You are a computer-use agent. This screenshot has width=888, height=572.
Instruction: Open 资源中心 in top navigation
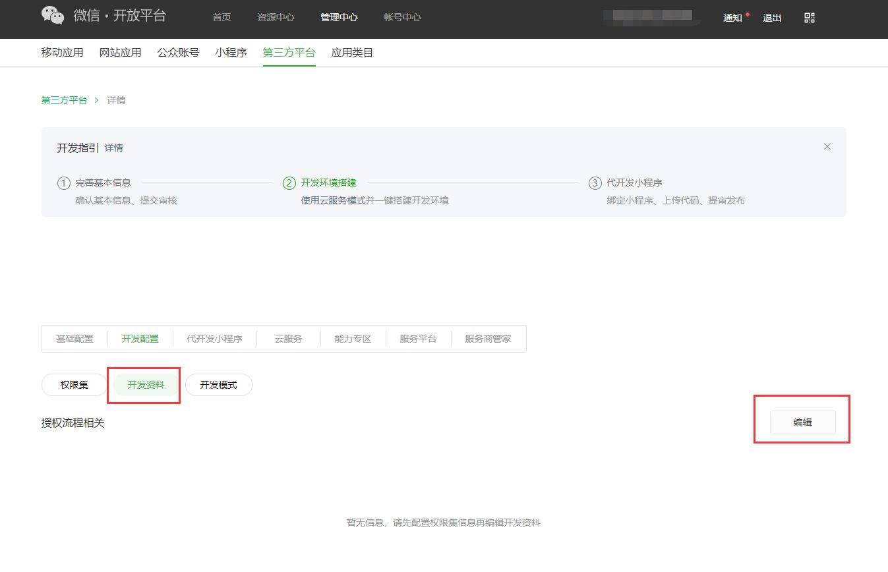point(276,17)
